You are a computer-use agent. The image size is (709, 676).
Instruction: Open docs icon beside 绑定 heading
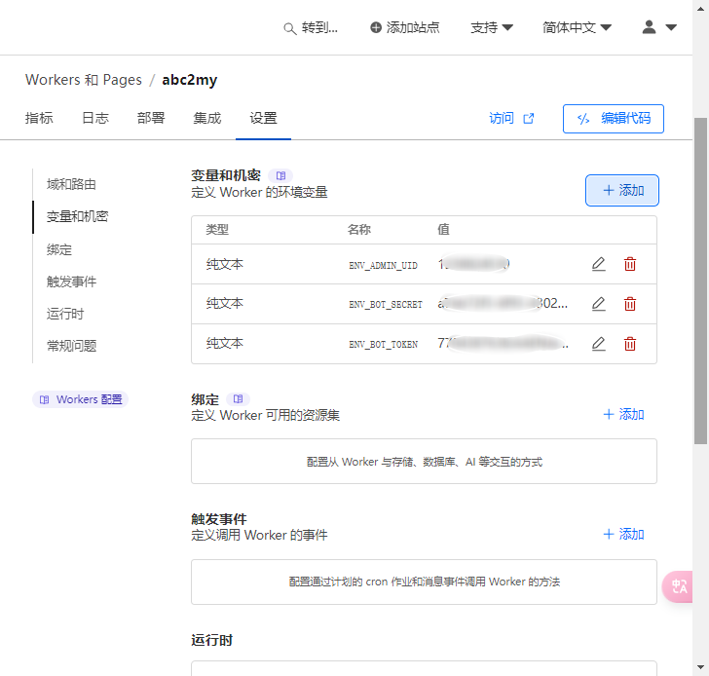click(238, 399)
